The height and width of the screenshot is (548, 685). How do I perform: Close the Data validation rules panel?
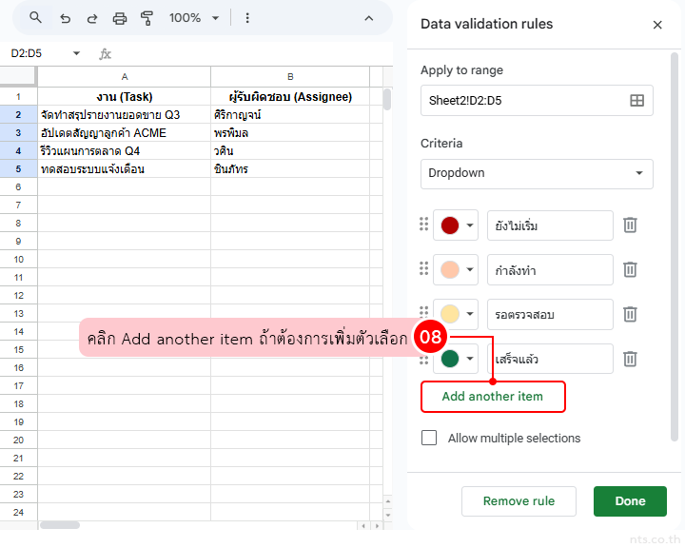(657, 25)
